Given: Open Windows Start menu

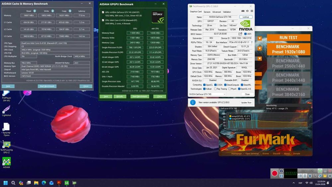Looking at the screenshot, I should (6, 183).
